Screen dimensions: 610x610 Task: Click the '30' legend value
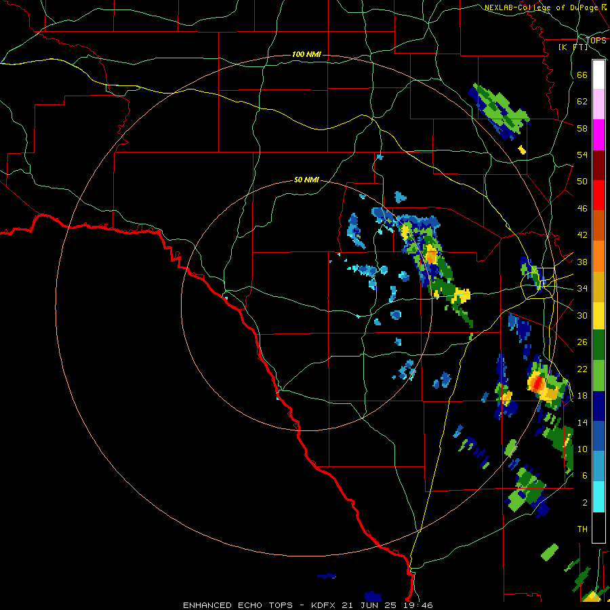(x=582, y=315)
